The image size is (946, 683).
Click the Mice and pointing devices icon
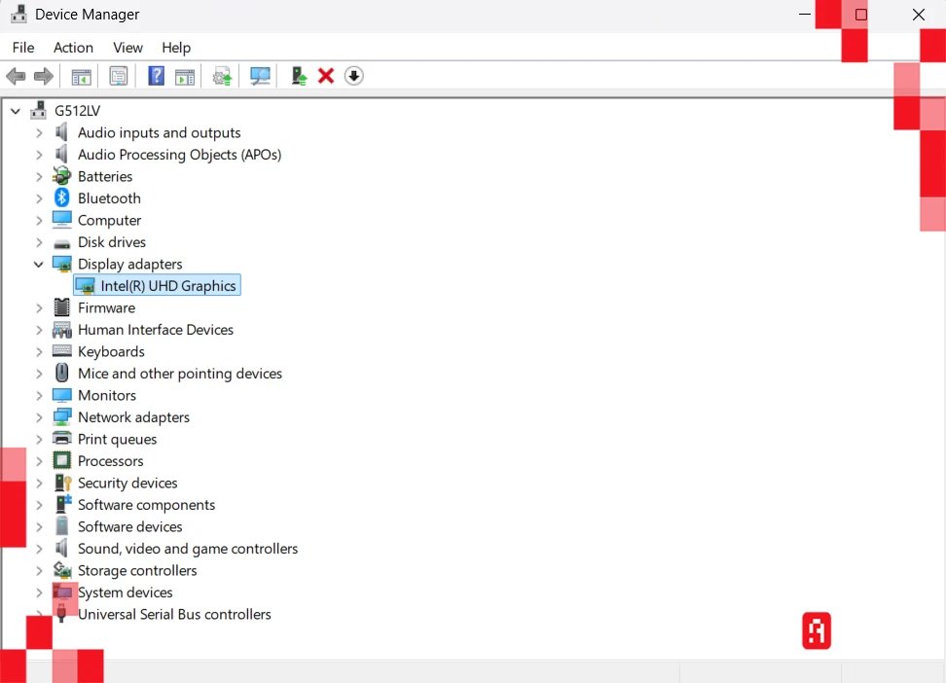tap(61, 373)
